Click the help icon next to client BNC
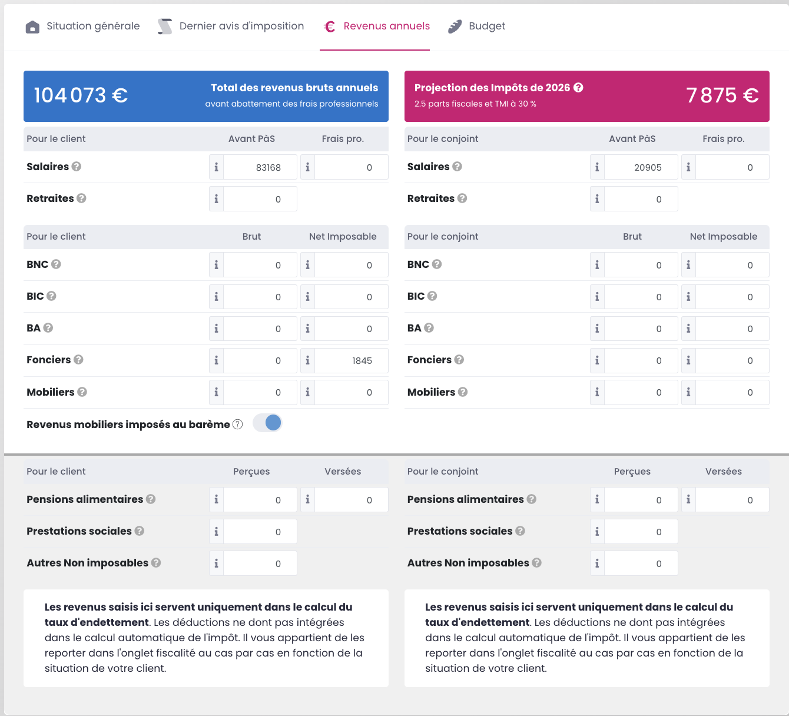This screenshot has width=789, height=716. click(56, 264)
